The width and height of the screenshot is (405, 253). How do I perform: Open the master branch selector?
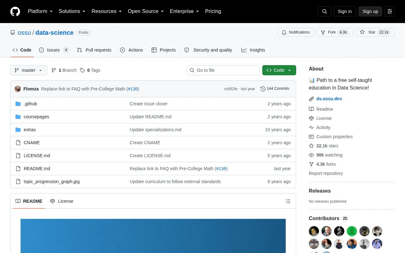(28, 70)
